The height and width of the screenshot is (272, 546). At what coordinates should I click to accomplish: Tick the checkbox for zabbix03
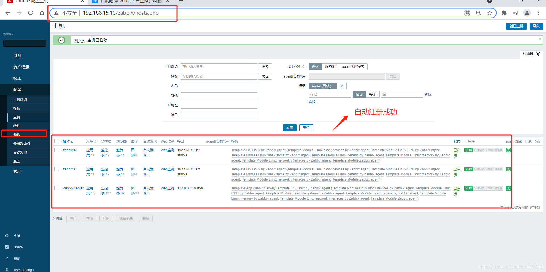click(57, 169)
